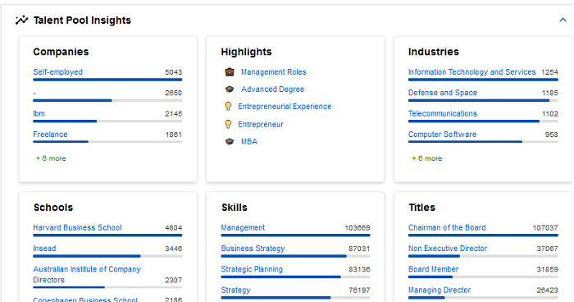This screenshot has width=574, height=302.
Task: Click the Titles card heading
Action: coord(421,208)
